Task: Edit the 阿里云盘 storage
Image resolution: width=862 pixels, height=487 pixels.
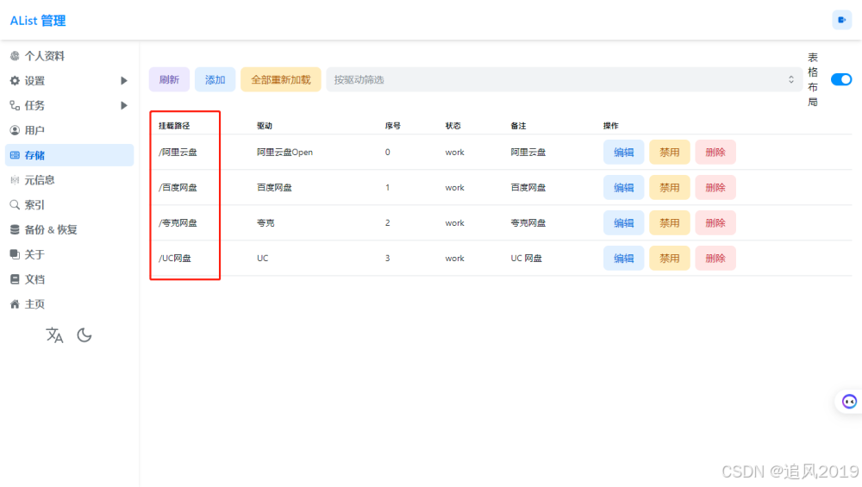Action: tap(623, 153)
